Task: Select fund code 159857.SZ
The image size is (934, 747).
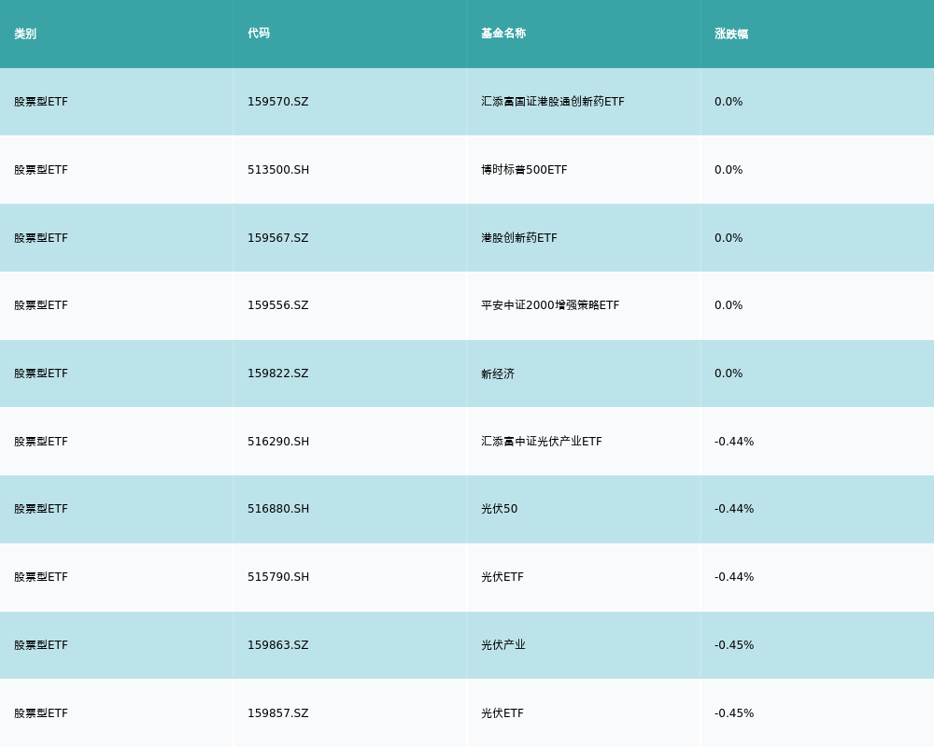Action: (x=278, y=713)
